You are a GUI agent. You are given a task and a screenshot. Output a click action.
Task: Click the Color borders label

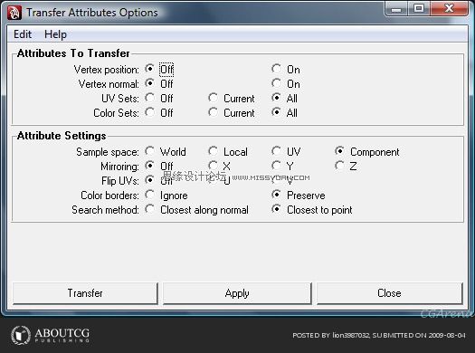pos(109,196)
